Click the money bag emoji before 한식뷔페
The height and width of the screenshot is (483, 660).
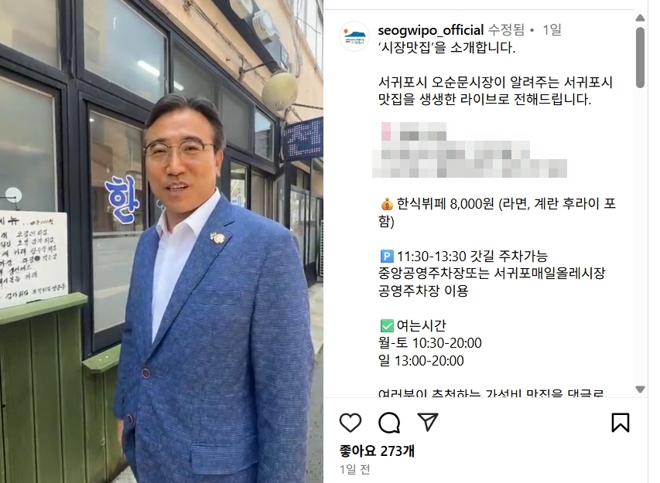pyautogui.click(x=387, y=204)
